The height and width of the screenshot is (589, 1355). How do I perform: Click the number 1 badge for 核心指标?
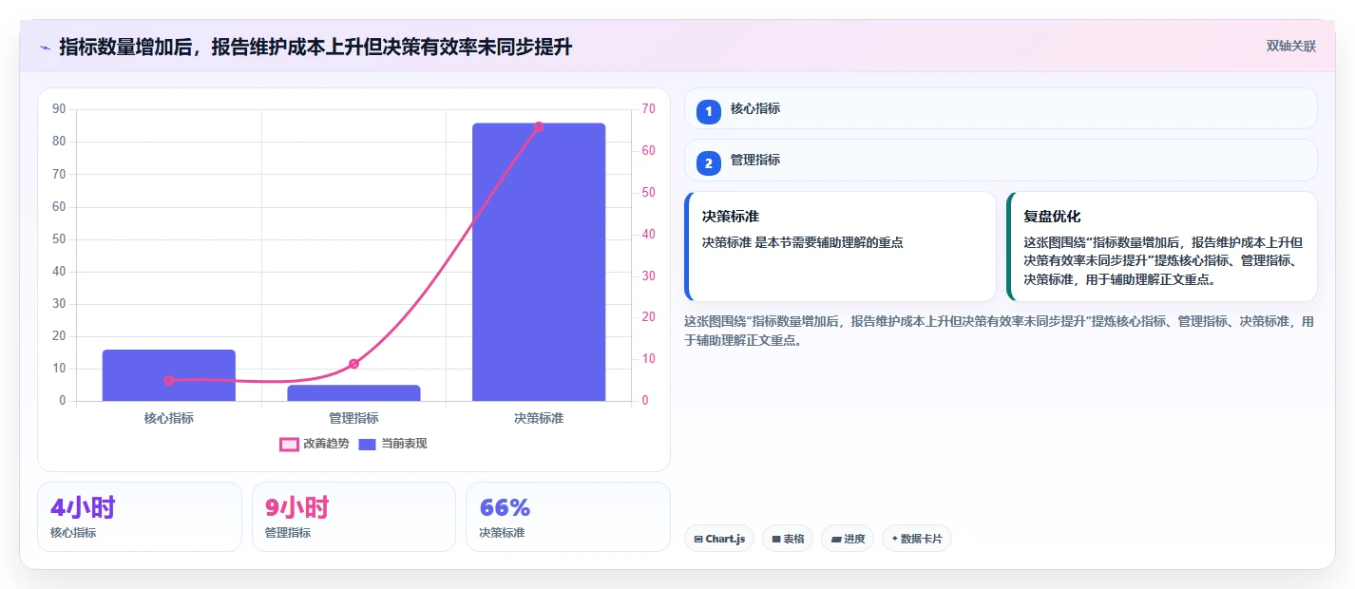point(709,111)
